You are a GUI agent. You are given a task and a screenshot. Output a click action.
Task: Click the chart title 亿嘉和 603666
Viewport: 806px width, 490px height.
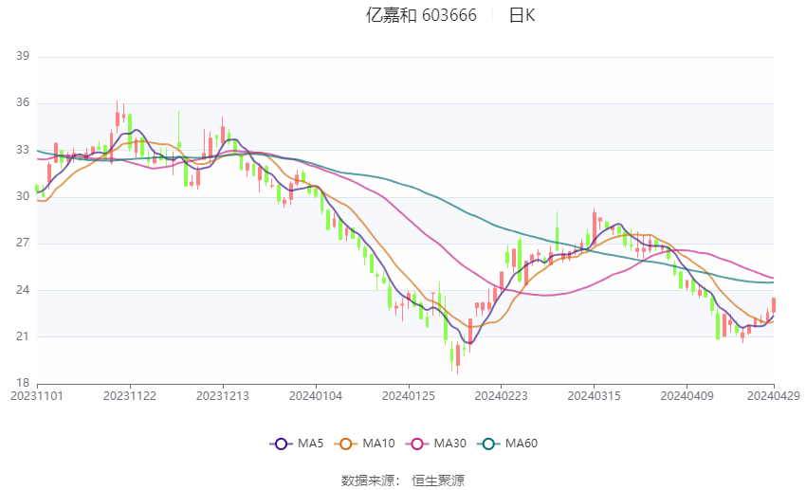(421, 15)
